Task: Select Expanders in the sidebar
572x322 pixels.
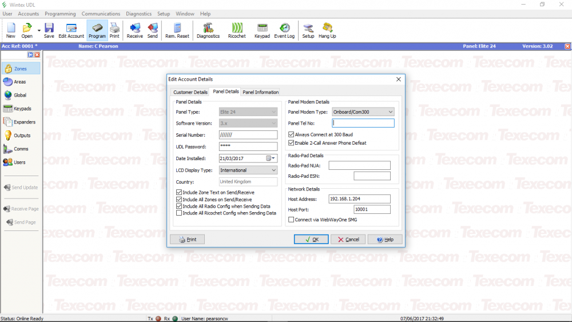Action: tap(21, 122)
